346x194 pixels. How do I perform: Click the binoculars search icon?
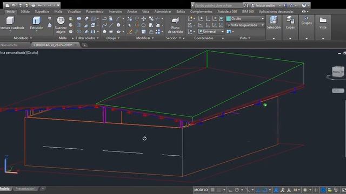(247, 5)
